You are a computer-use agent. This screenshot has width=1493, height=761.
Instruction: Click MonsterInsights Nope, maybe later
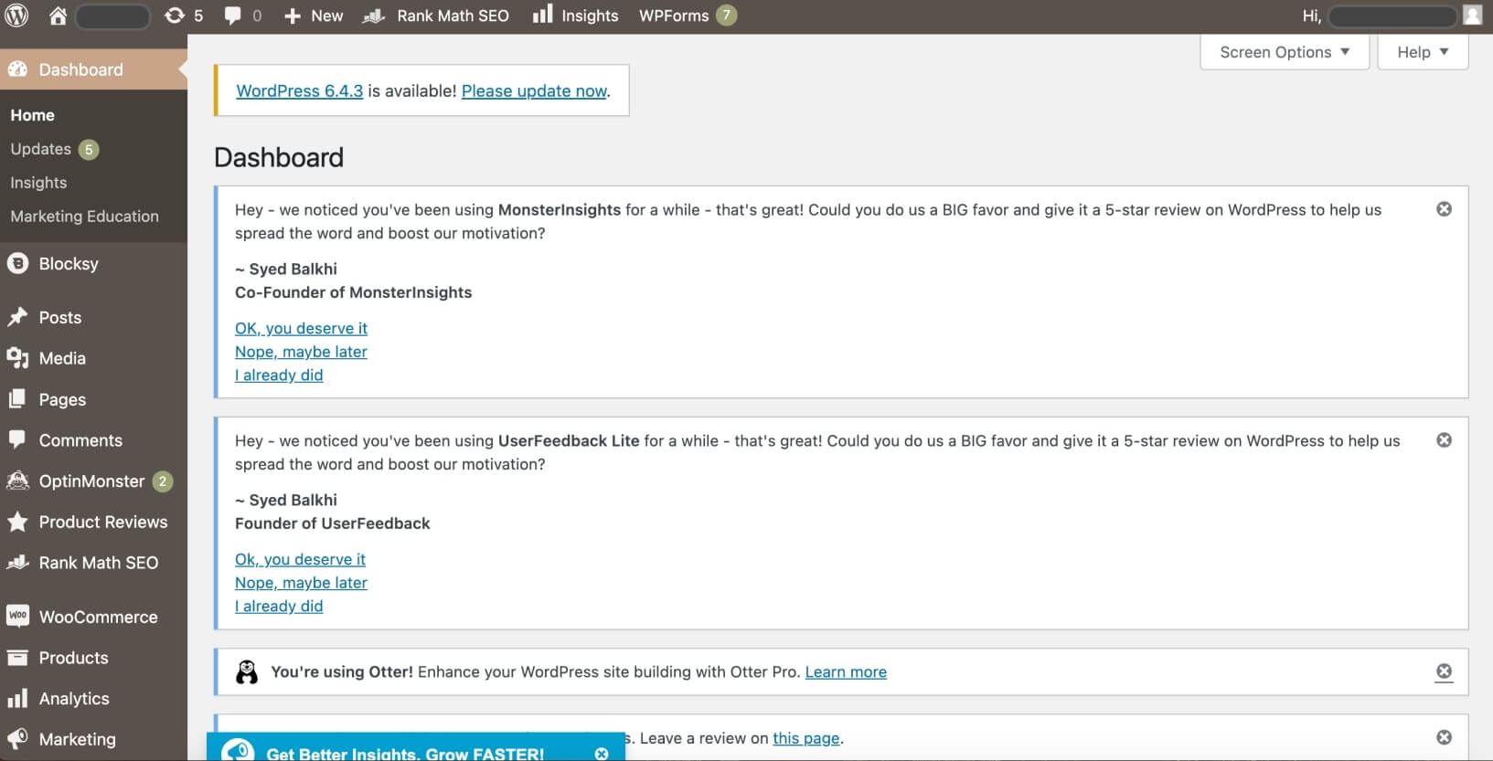pos(301,352)
